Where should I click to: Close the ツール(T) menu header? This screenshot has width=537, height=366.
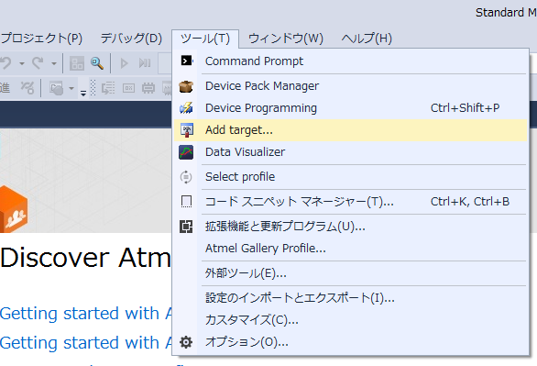click(x=205, y=39)
